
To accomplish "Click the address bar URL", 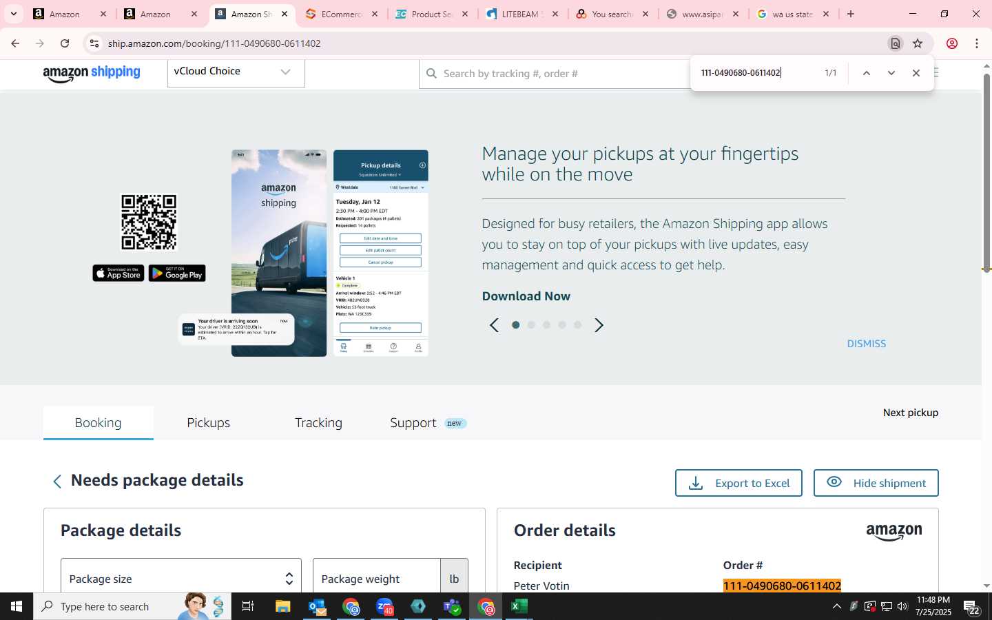I will point(214,43).
